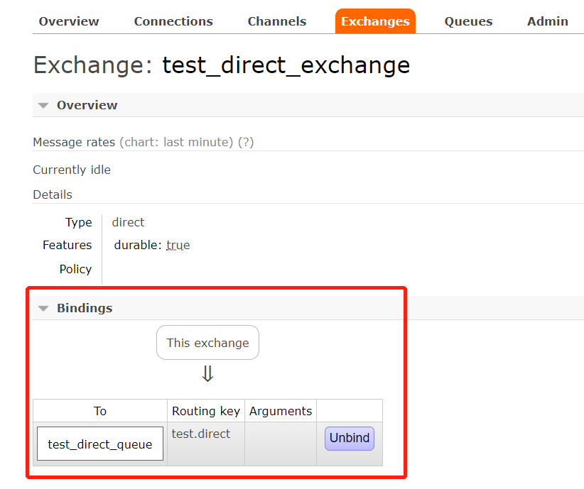Screen dimensions: 584x489
Task: Click the Routing key column header
Action: tap(206, 411)
